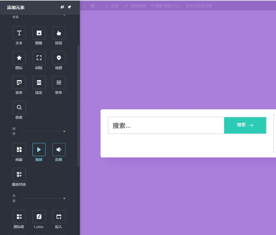The width and height of the screenshot is (276, 235).
Task: Collapse the 内容 section
Action: pos(64,198)
